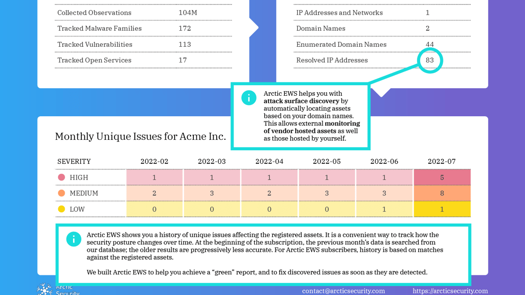Click the 'green report' closing sentence
Viewport: 525px width, 295px height.
point(257,272)
